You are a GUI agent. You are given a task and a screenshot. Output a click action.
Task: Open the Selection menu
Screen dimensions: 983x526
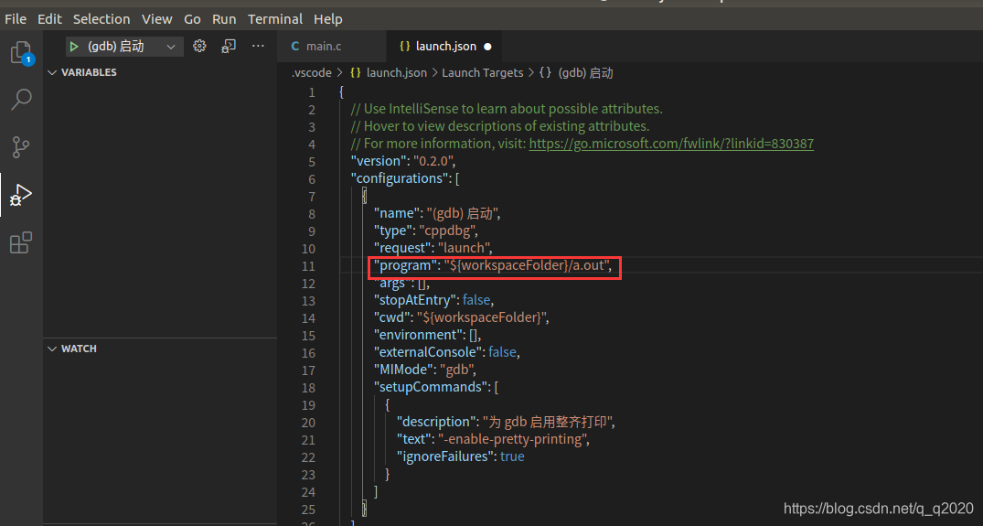(x=102, y=19)
